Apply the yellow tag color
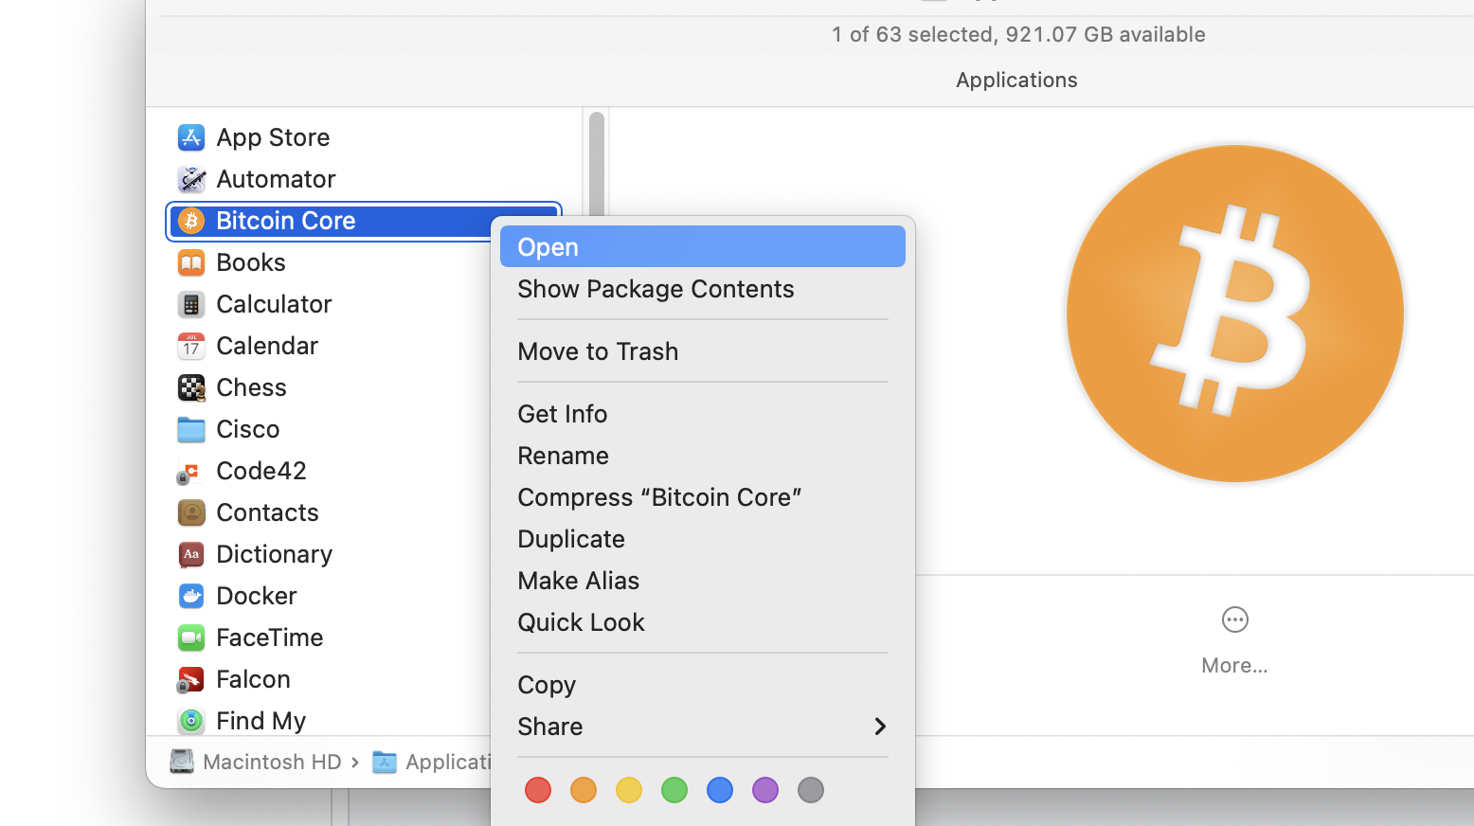Image resolution: width=1474 pixels, height=826 pixels. pos(629,790)
